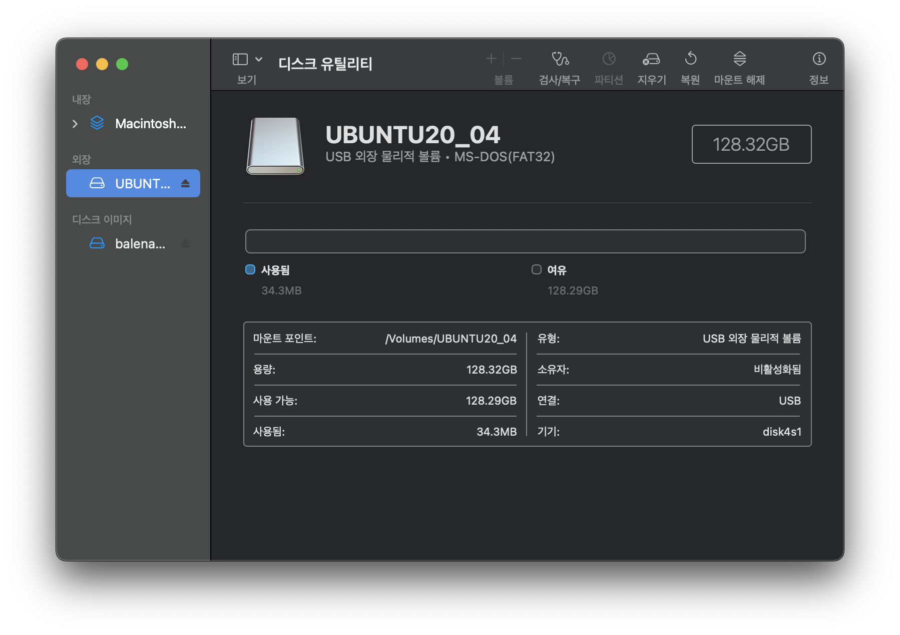
Task: Click the disk usage bar
Action: click(525, 241)
